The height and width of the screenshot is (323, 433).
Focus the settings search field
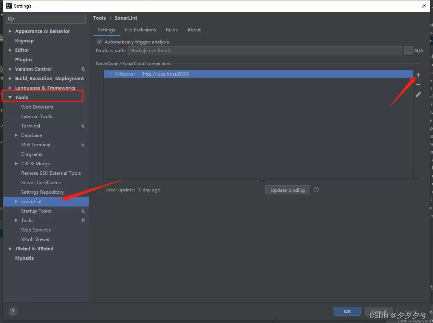[46, 19]
